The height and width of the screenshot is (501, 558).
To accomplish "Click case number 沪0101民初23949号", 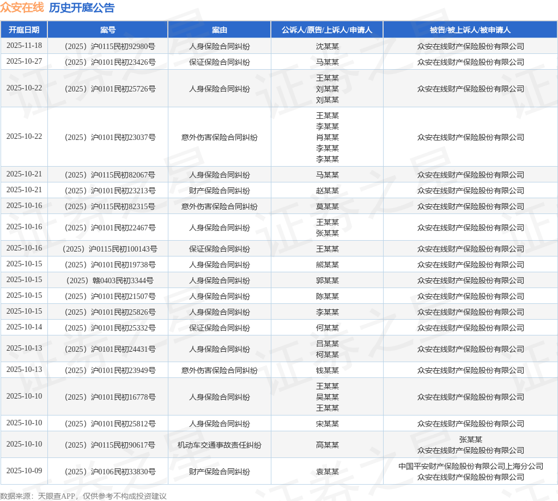I will tap(110, 370).
